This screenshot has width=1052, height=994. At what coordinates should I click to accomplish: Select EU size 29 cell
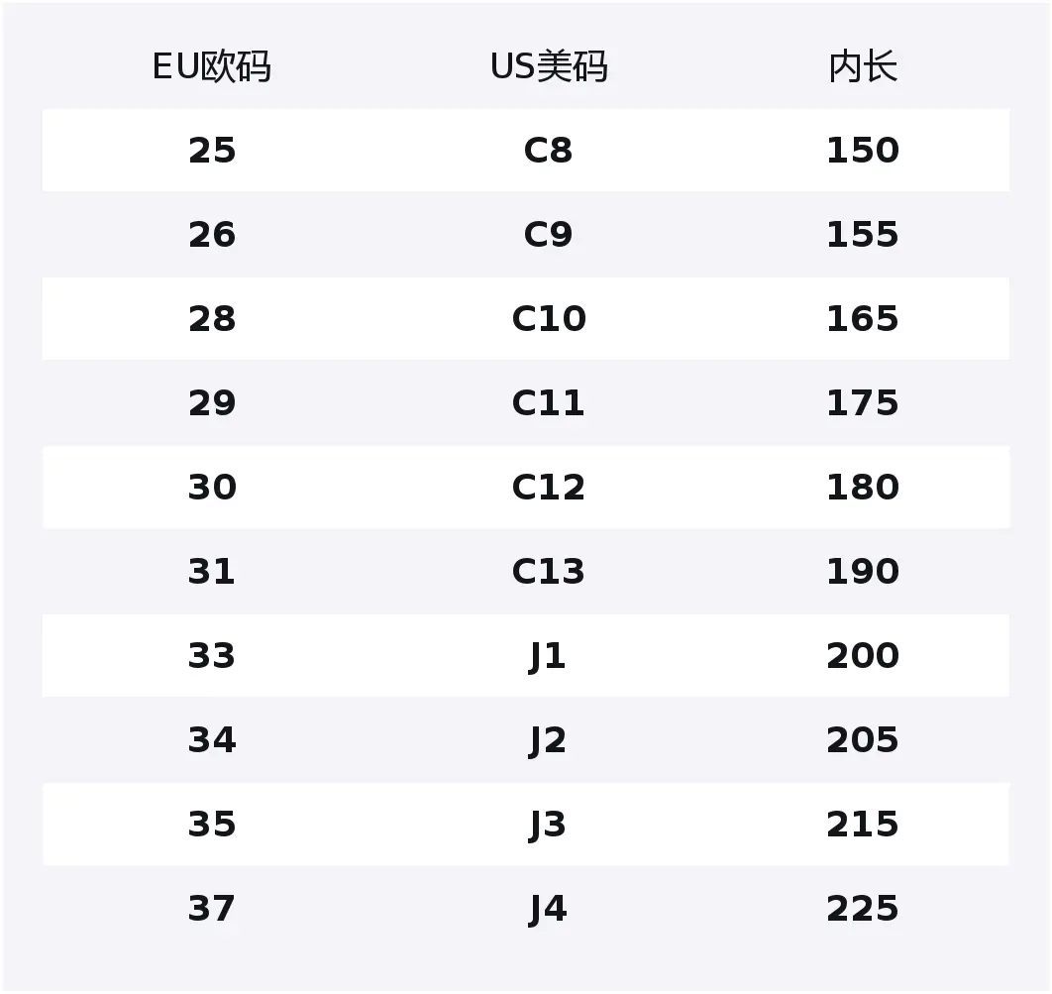coord(212,403)
